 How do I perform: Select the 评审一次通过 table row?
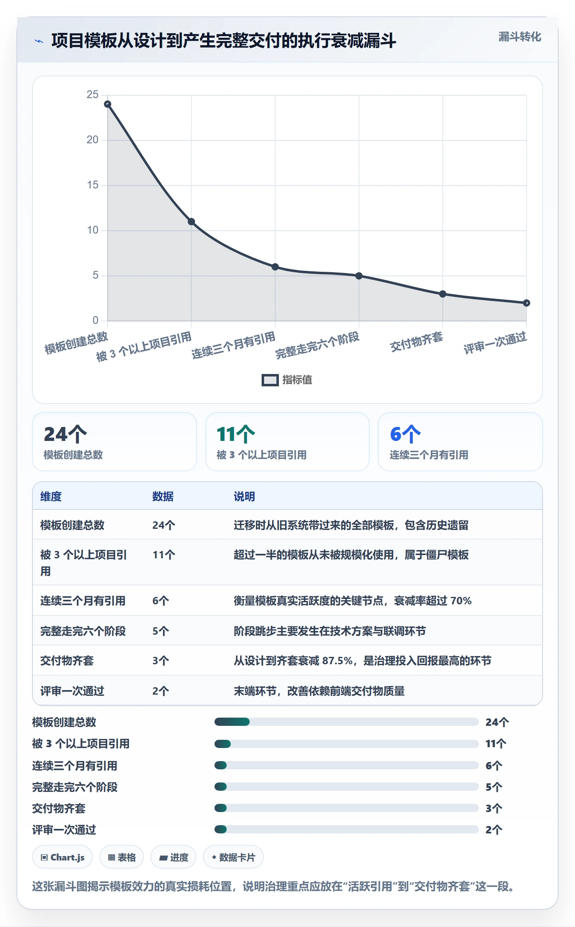pyautogui.click(x=287, y=691)
